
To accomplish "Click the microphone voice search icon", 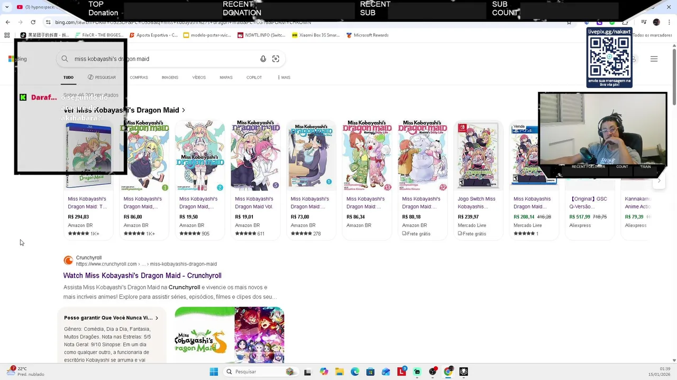I will [263, 59].
